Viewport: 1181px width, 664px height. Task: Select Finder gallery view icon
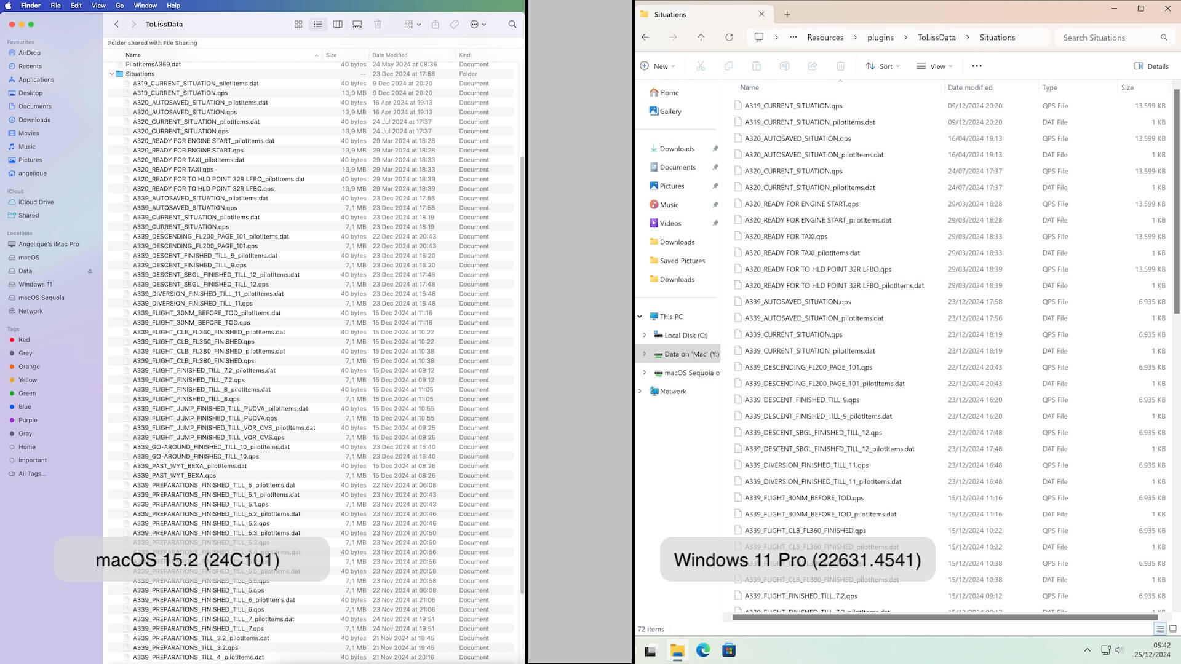[357, 24]
